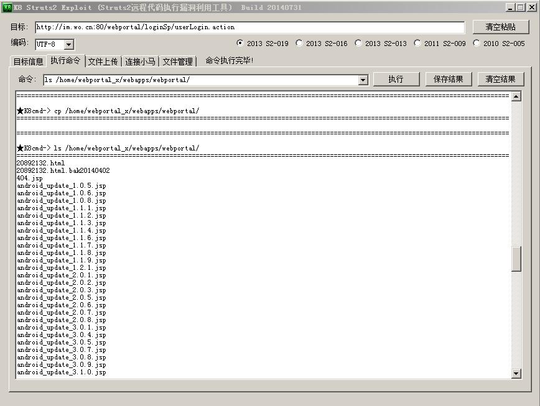
Task: Click the android_update_3.1.0.jsp line
Action: pos(62,372)
